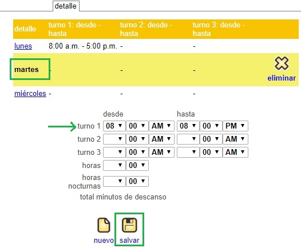Image resolution: width=301 pixels, height=248 pixels.
Task: Open the horas hour dropdown
Action: [114, 165]
